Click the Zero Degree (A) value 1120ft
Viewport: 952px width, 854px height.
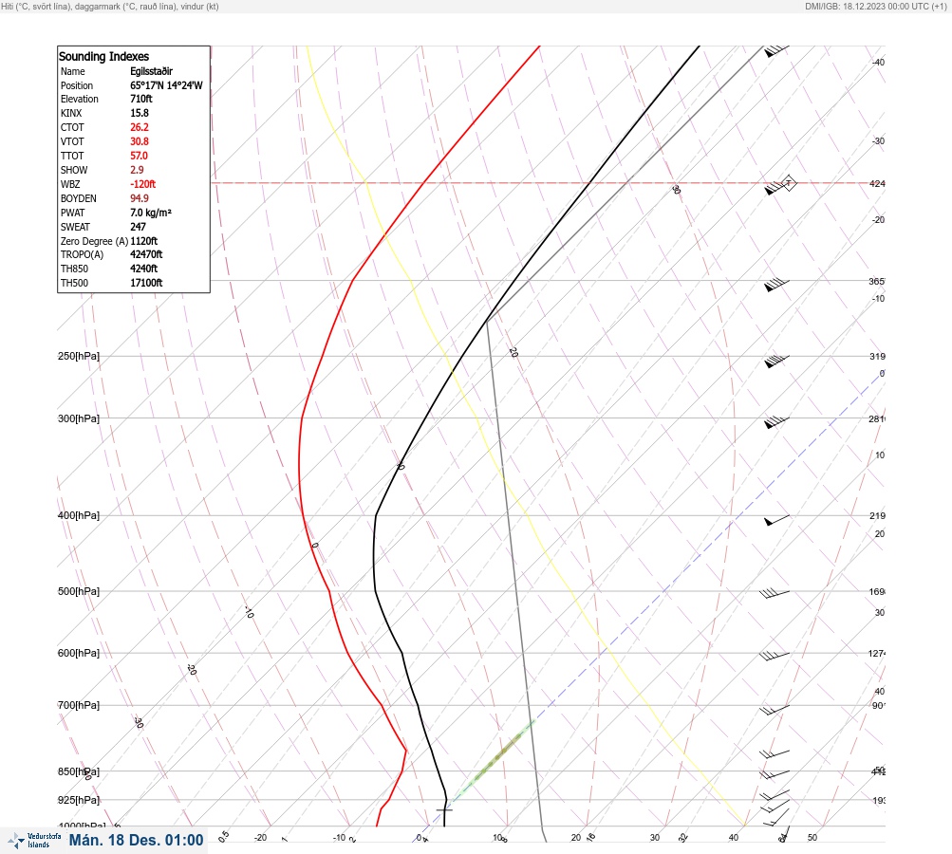click(144, 241)
